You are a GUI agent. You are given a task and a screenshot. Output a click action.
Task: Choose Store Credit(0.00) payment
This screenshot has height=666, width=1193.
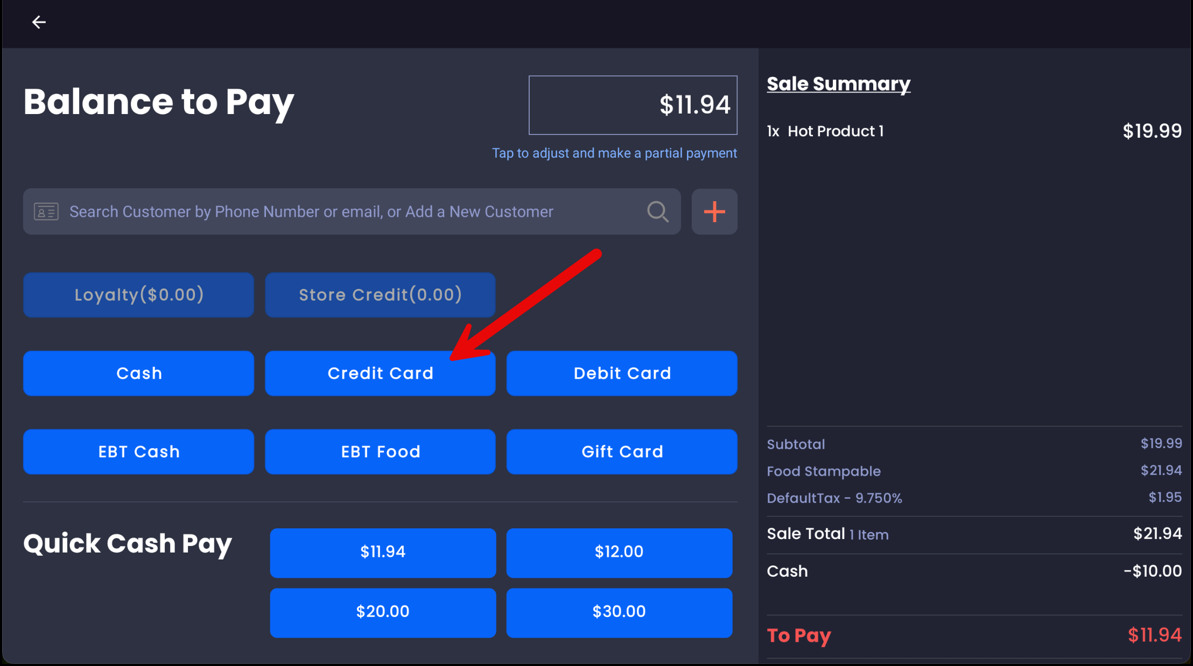[380, 295]
